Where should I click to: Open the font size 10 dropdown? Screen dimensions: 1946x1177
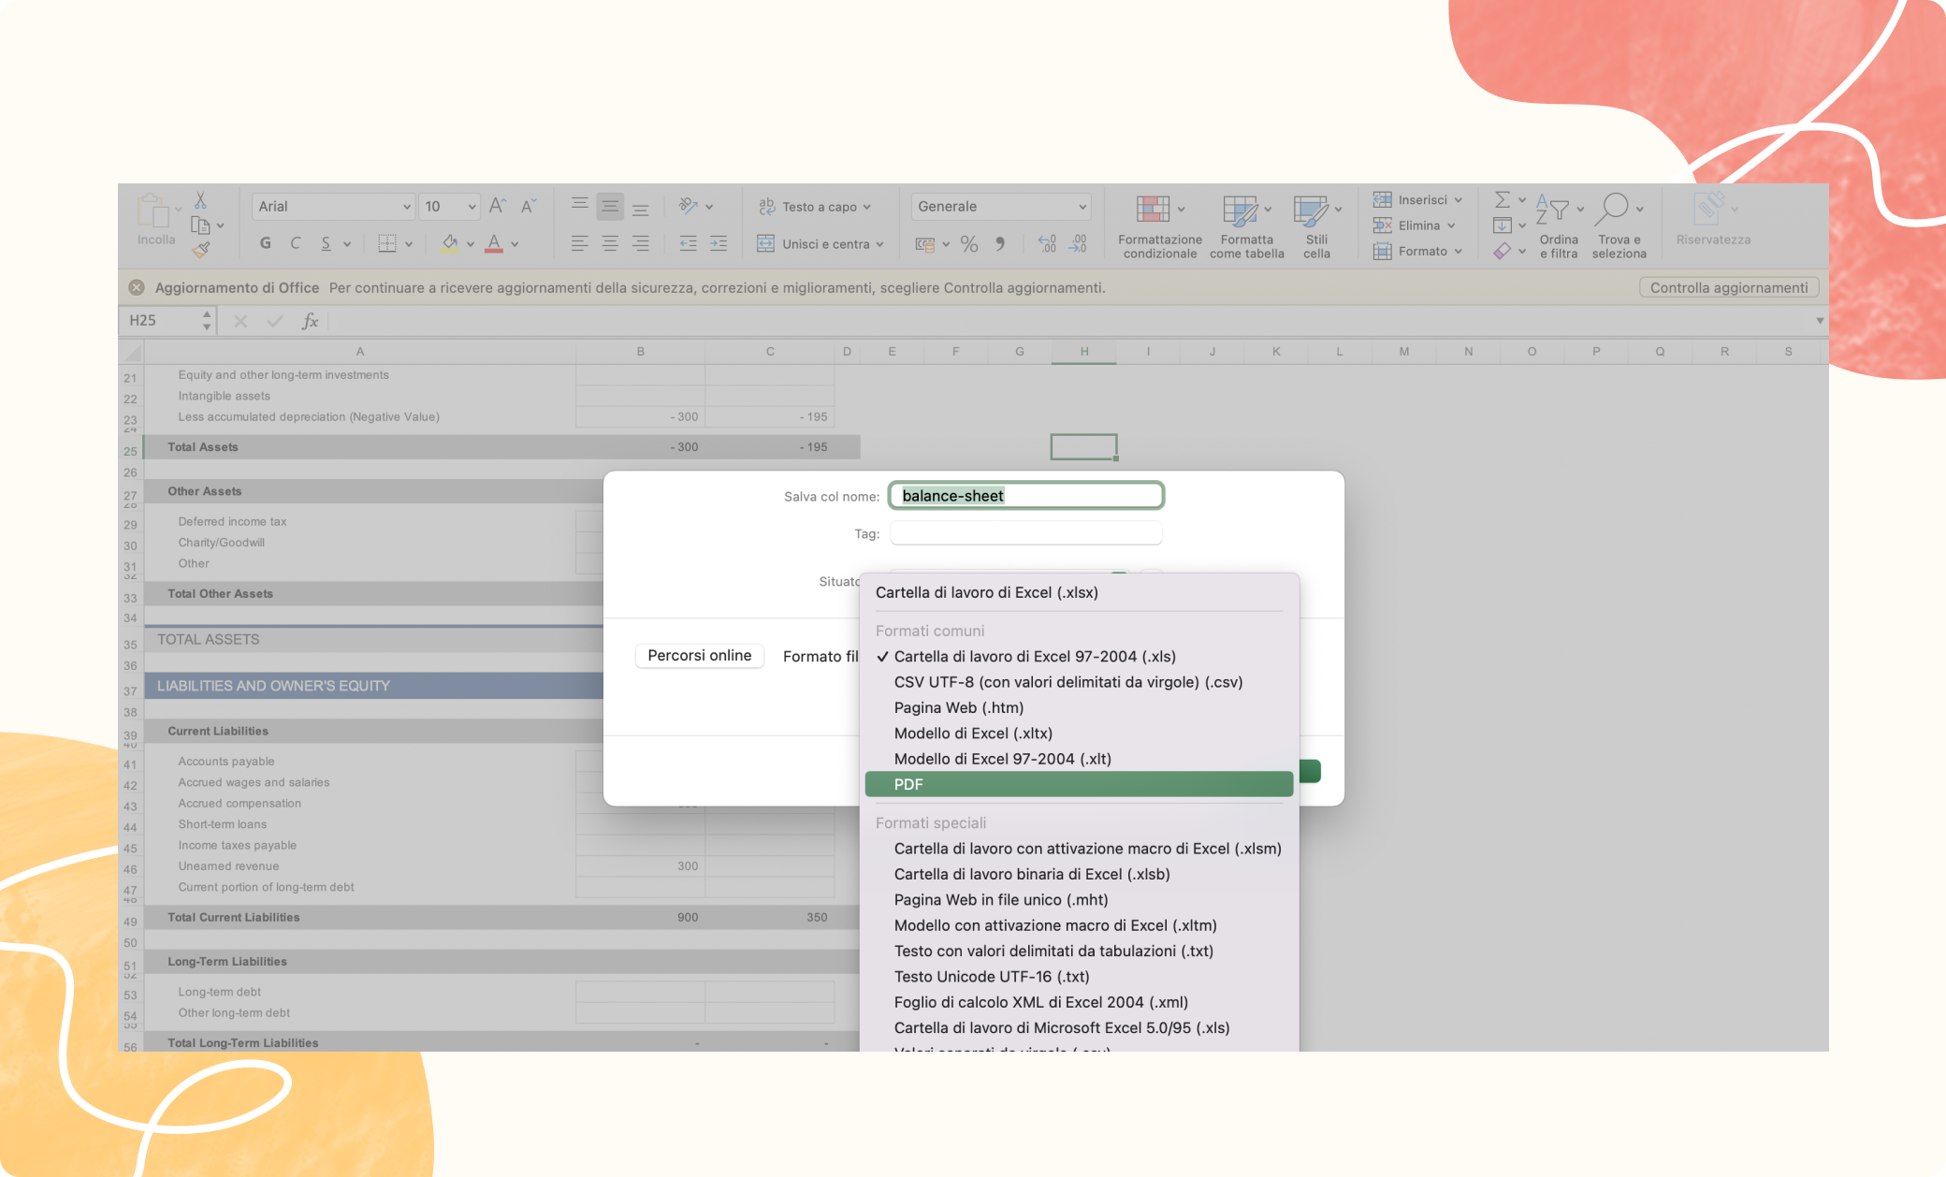pos(472,207)
